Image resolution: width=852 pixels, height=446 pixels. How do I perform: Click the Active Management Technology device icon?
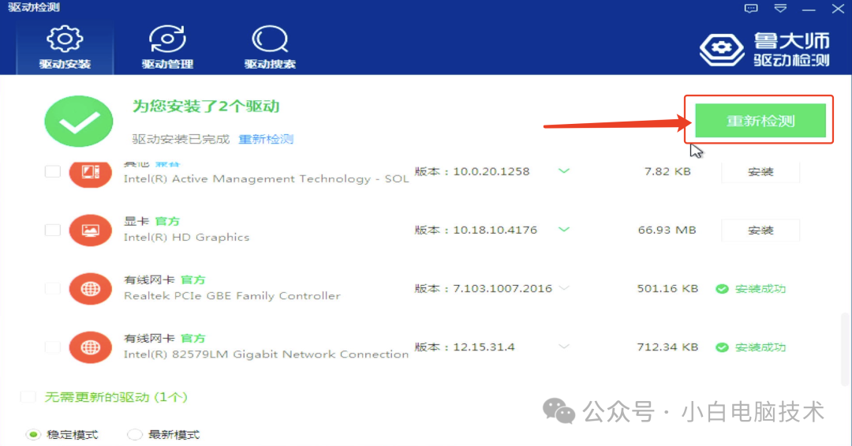pos(90,173)
